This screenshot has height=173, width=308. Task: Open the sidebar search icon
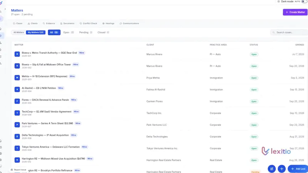(1, 12)
